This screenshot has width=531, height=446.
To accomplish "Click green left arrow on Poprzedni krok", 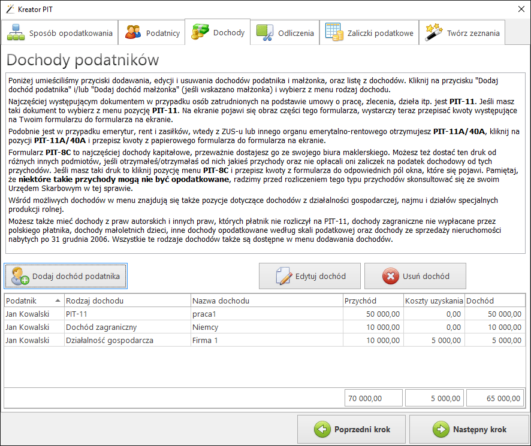I will (323, 429).
